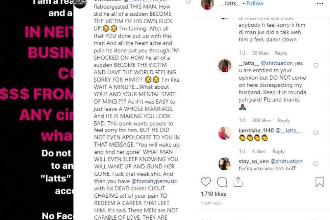This screenshot has width=330, height=220.
Task: Open the three-dot more options menu
Action: click(x=320, y=3)
